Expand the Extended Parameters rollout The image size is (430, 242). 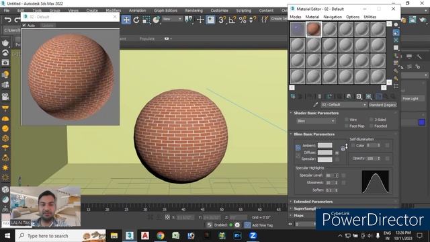(x=313, y=202)
